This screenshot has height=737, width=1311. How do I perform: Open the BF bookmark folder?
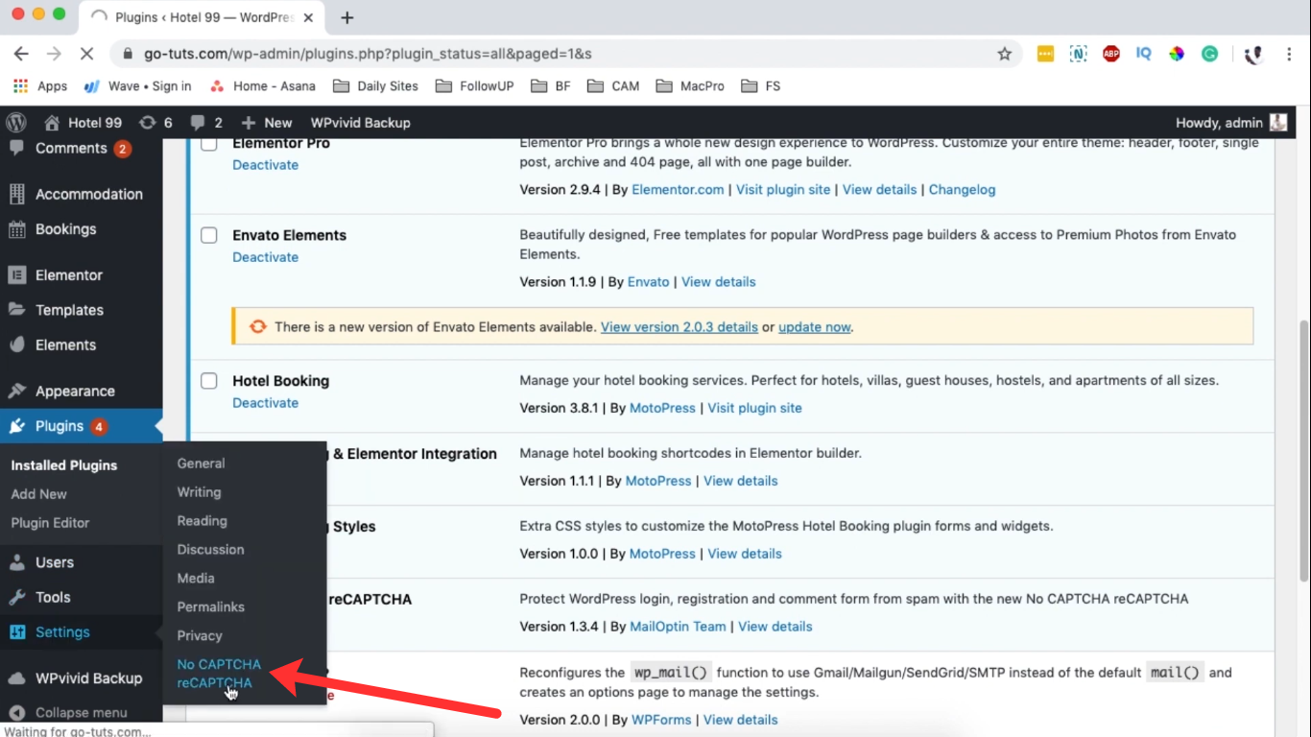pyautogui.click(x=550, y=85)
